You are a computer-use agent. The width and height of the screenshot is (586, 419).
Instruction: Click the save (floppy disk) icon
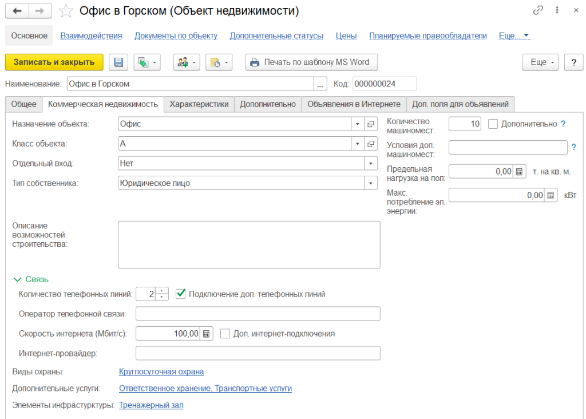119,62
